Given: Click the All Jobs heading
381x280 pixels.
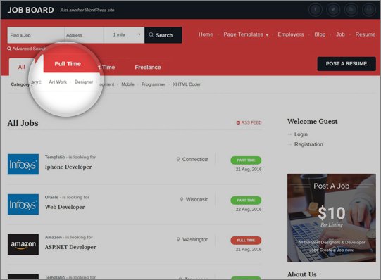Looking at the screenshot, I should pyautogui.click(x=23, y=123).
